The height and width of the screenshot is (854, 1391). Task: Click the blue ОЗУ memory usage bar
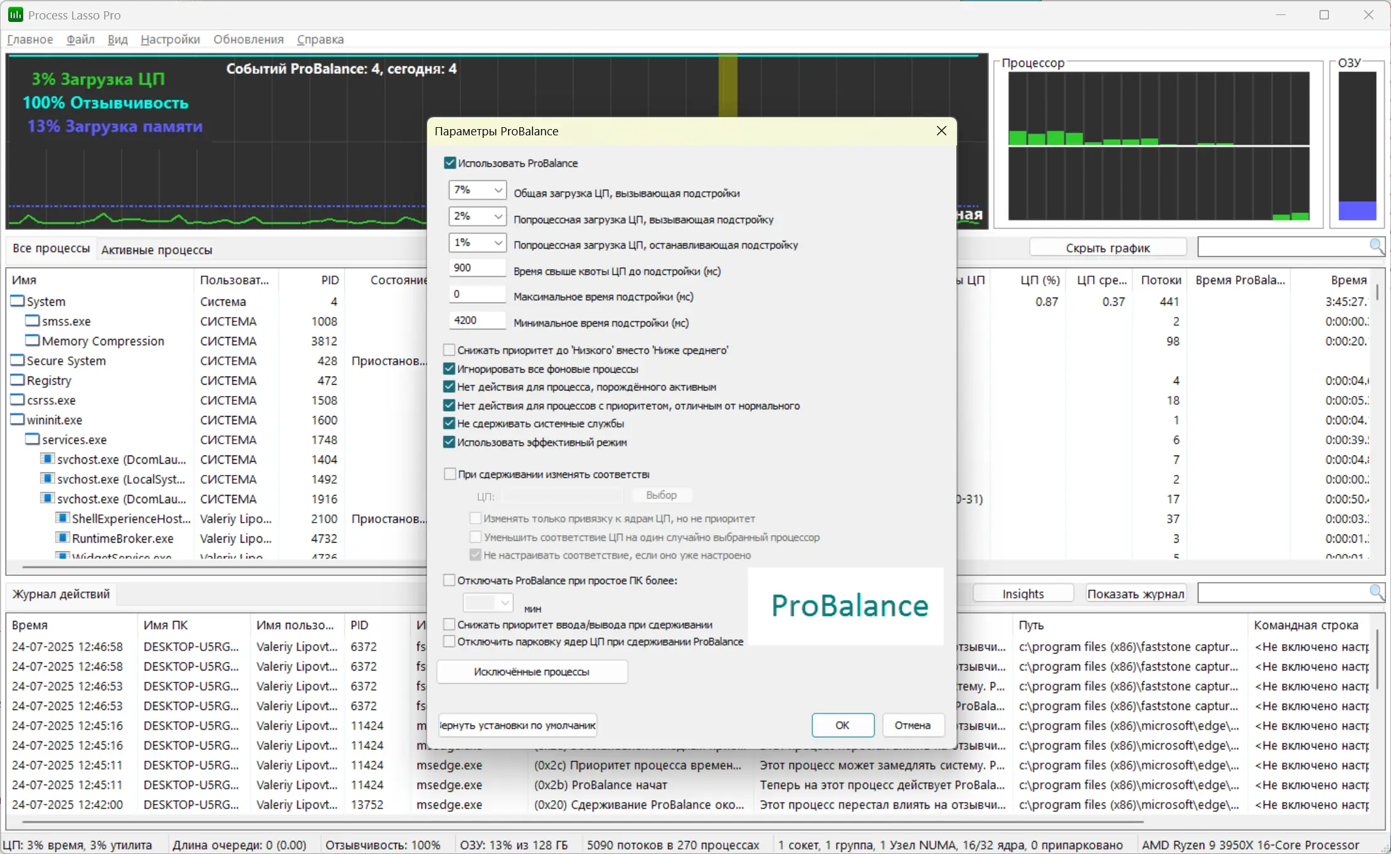click(x=1357, y=210)
